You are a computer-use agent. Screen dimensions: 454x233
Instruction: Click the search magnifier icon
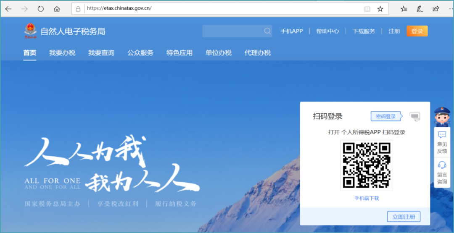(x=267, y=31)
